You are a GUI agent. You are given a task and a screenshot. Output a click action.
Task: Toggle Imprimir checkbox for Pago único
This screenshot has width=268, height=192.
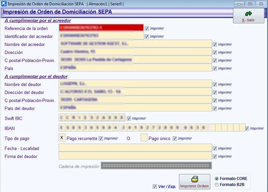point(175,138)
